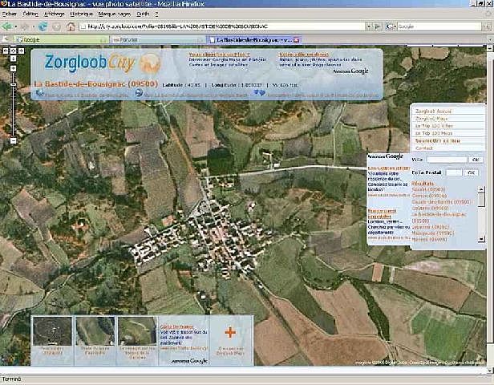Click into the Ville text field
This screenshot has width=494, height=385.
tap(447, 160)
